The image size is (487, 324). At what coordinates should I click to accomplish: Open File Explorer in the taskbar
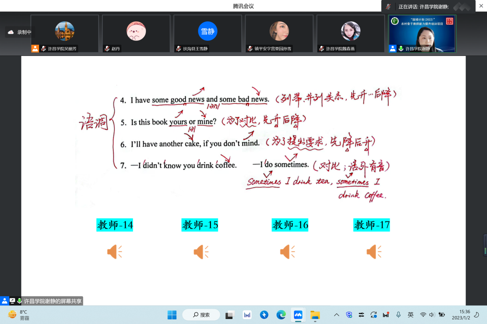coord(315,315)
